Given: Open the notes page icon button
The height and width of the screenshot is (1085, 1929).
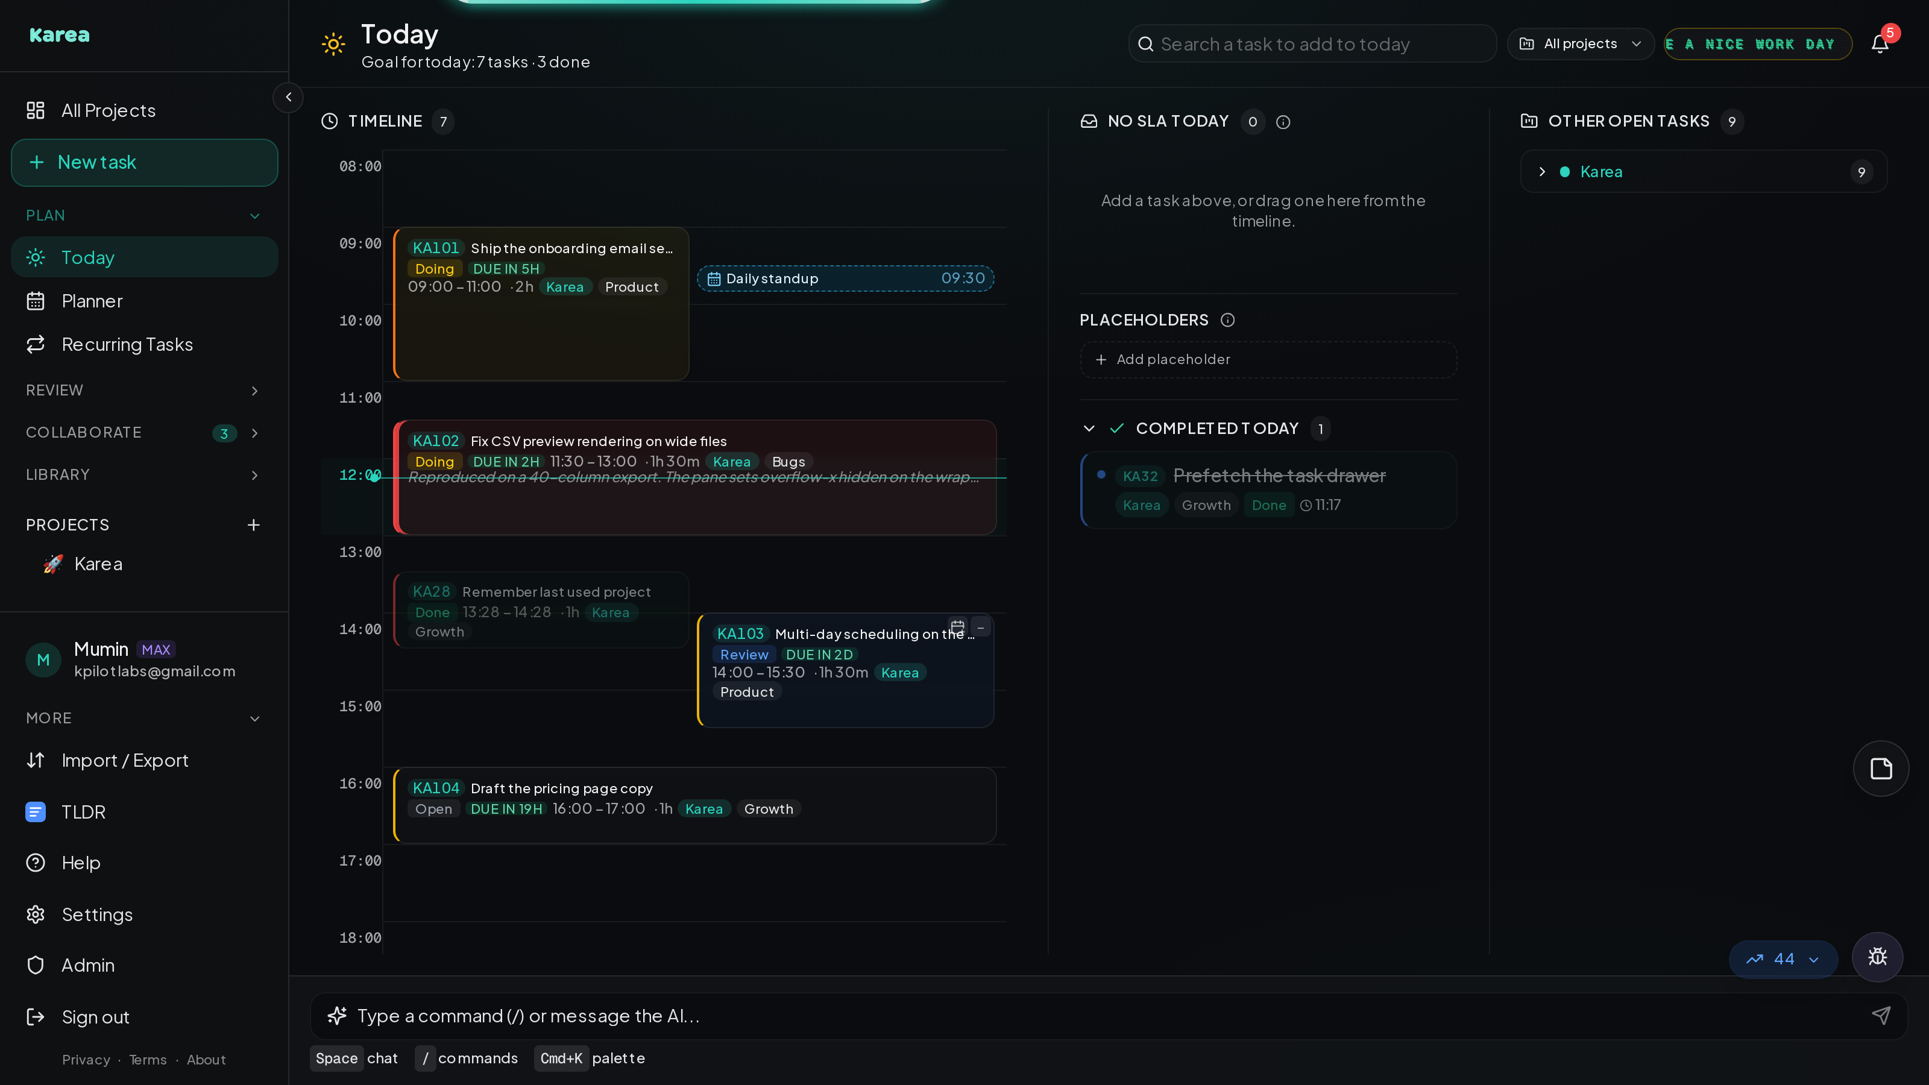Looking at the screenshot, I should click(x=1881, y=769).
